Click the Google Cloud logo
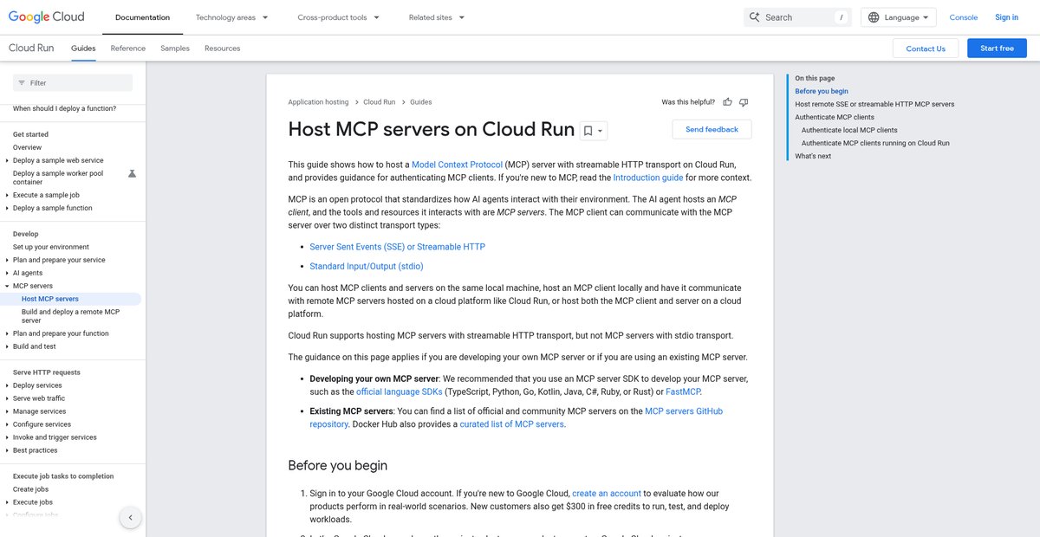This screenshot has height=537, width=1040. click(46, 16)
